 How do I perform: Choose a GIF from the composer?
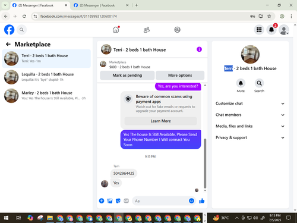point(126,201)
